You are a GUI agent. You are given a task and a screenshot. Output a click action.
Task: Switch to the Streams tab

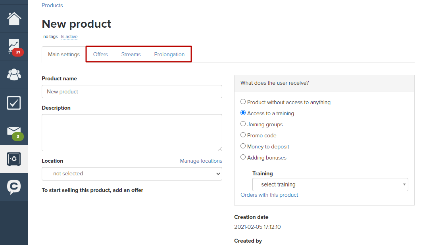tap(131, 54)
